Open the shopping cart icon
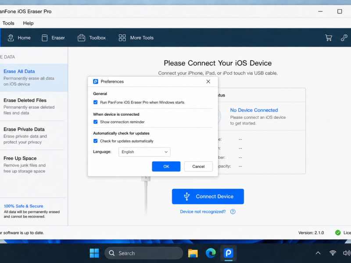 328,38
